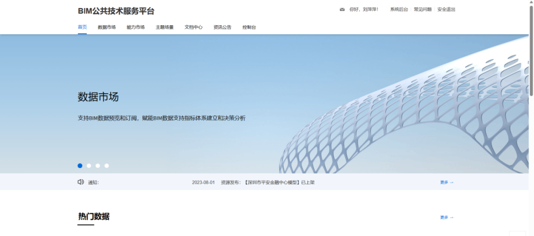Jump to the fourth banner slide dot
Screen dimensions: 534x236
(107, 166)
